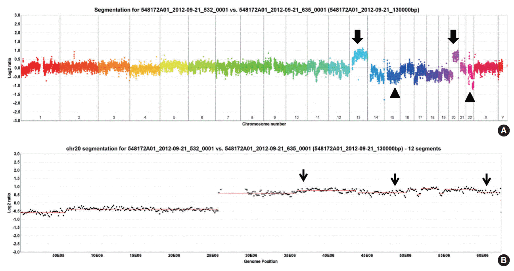
Task: Select the "3.0" y-axis tick in panel A
Action: 17,15
